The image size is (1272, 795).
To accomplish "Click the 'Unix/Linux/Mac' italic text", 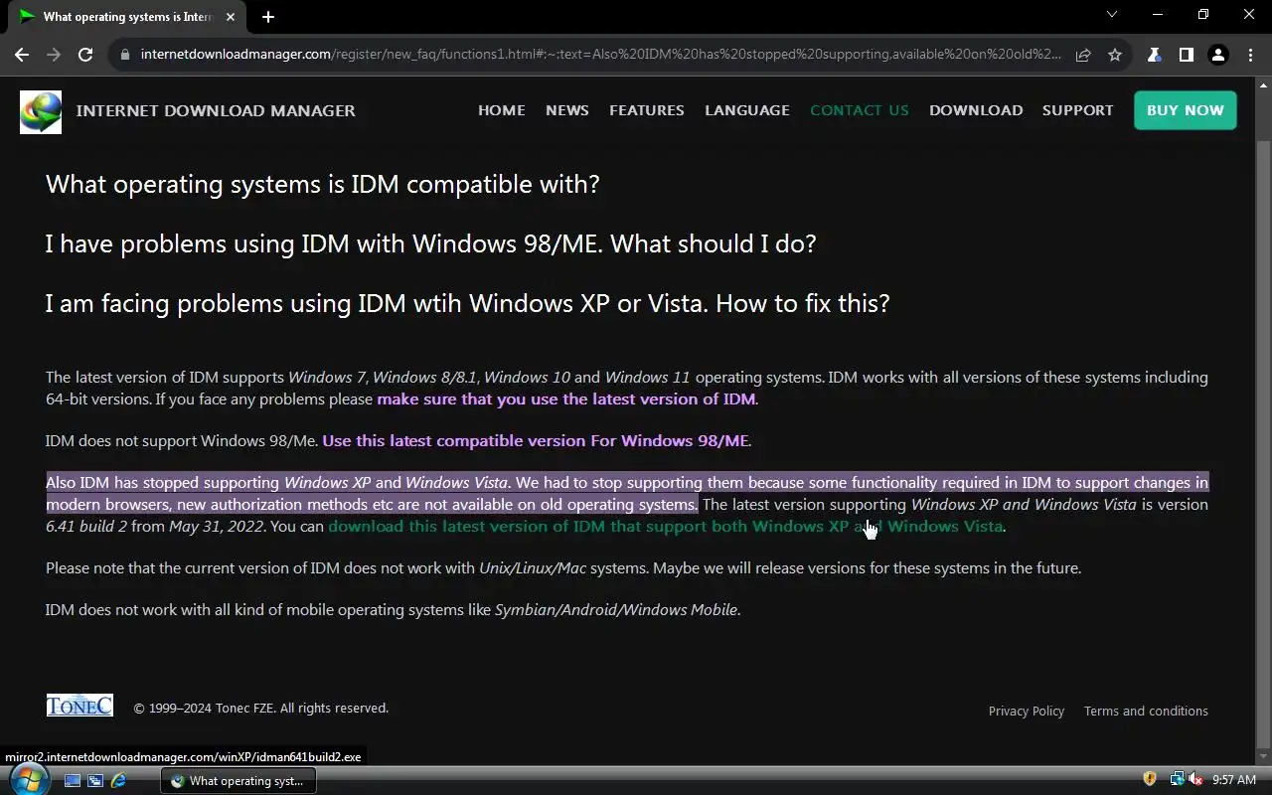I will click(x=533, y=568).
